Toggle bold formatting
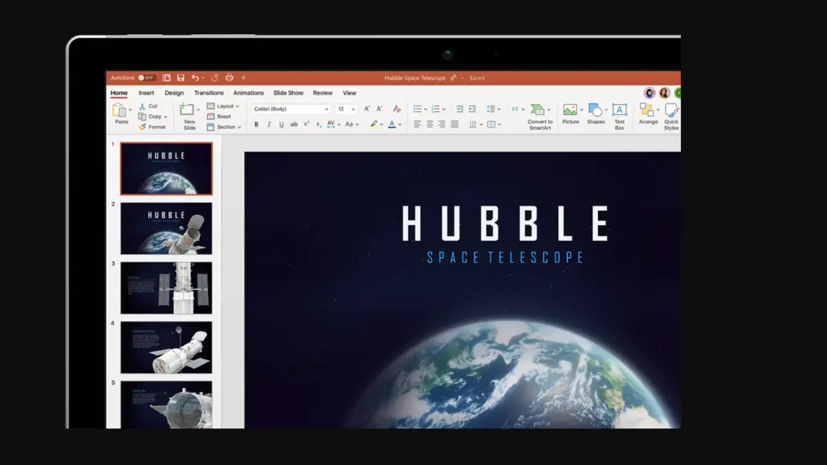The width and height of the screenshot is (827, 465). coord(256,125)
